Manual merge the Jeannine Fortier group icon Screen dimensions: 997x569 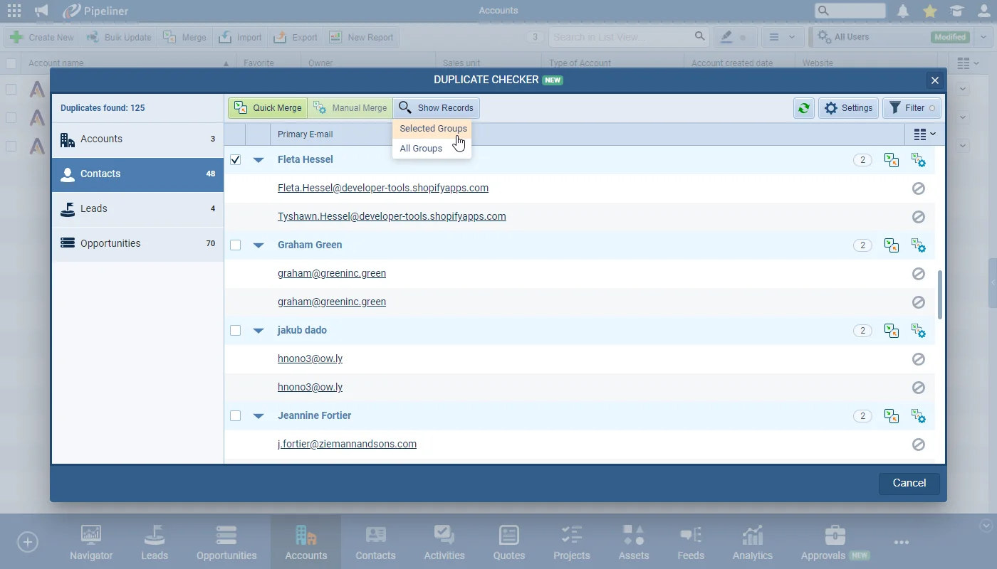(x=919, y=416)
